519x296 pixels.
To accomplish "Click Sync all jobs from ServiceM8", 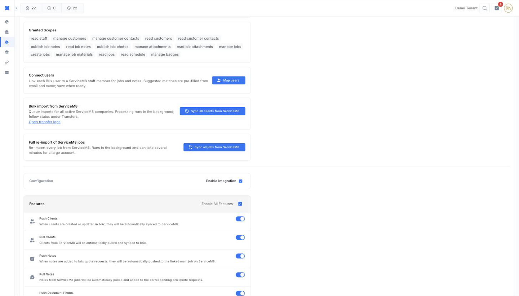I will click(x=214, y=147).
